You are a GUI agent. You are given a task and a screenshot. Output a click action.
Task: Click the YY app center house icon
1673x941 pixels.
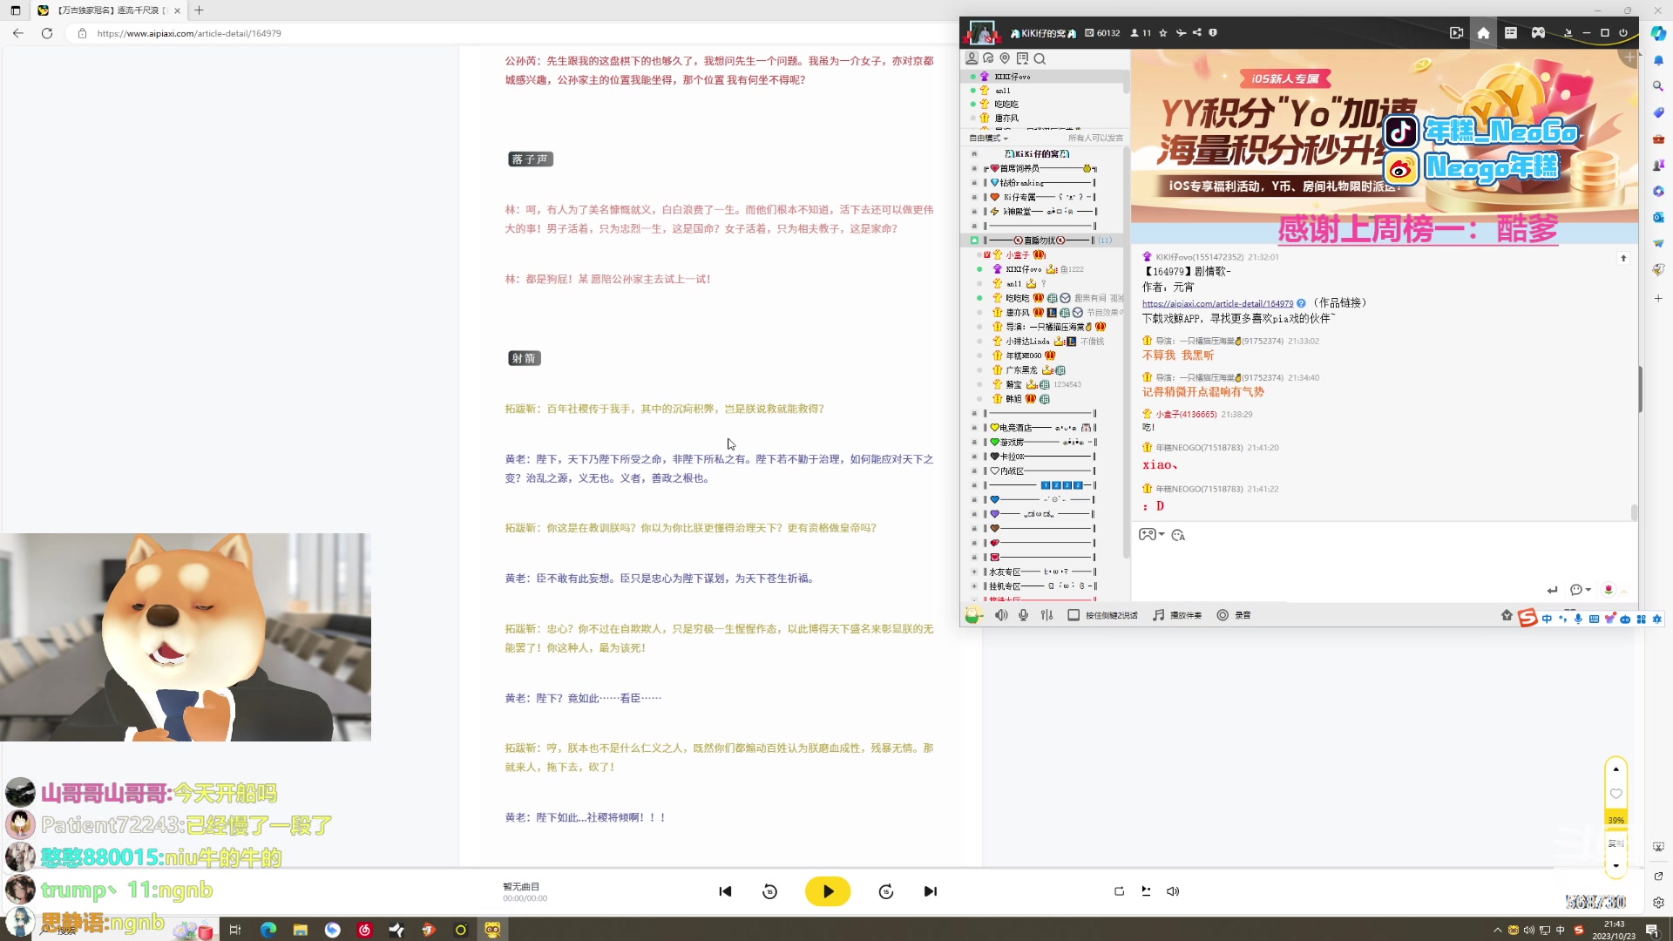tap(1507, 615)
